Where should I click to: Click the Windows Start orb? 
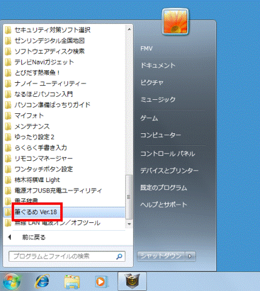pos(12,281)
